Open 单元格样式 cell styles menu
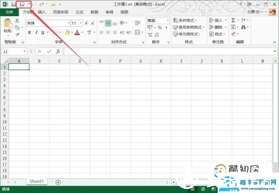The height and width of the screenshot is (193, 279). pos(187,34)
